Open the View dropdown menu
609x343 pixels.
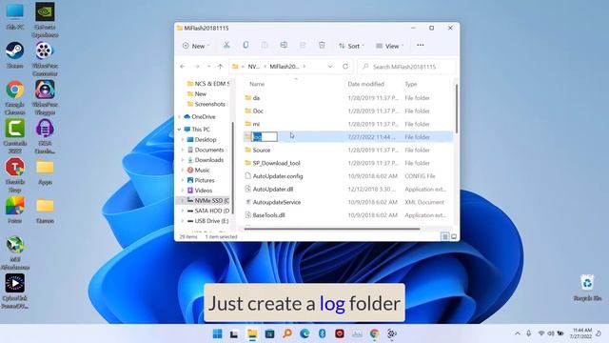(389, 46)
